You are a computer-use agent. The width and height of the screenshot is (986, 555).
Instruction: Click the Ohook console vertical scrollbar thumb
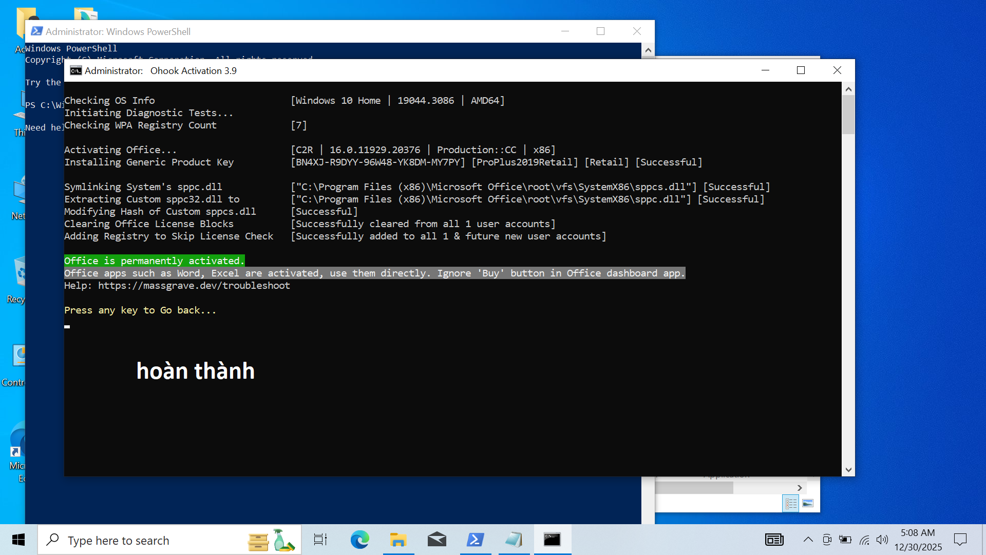[x=848, y=114]
